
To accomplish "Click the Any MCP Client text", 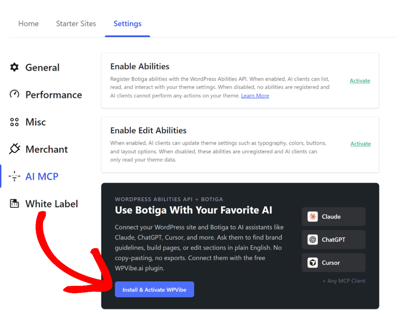I will point(344,281).
